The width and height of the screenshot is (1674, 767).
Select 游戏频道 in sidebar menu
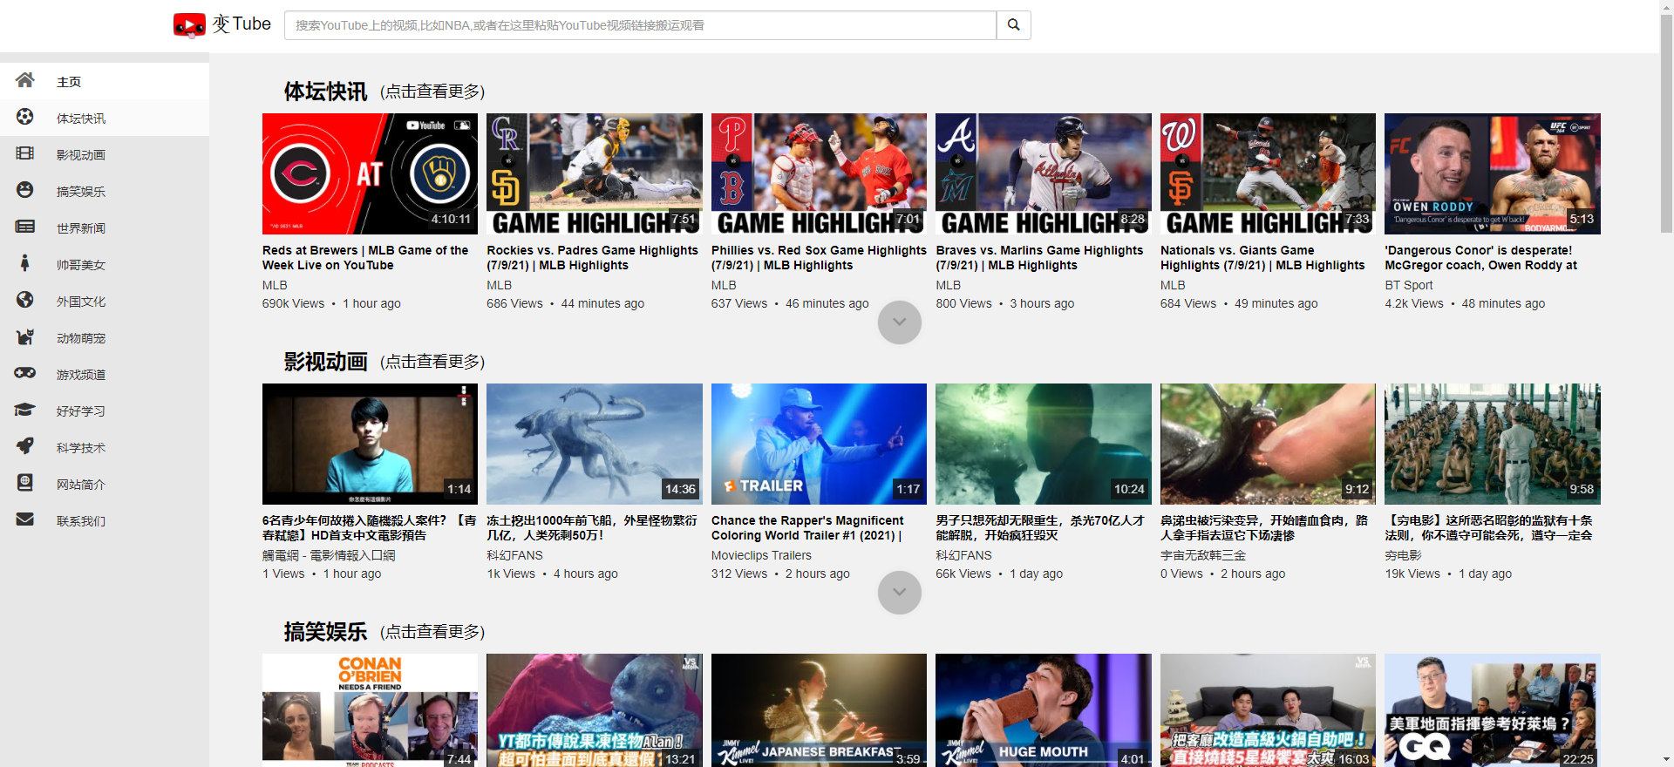coord(105,374)
